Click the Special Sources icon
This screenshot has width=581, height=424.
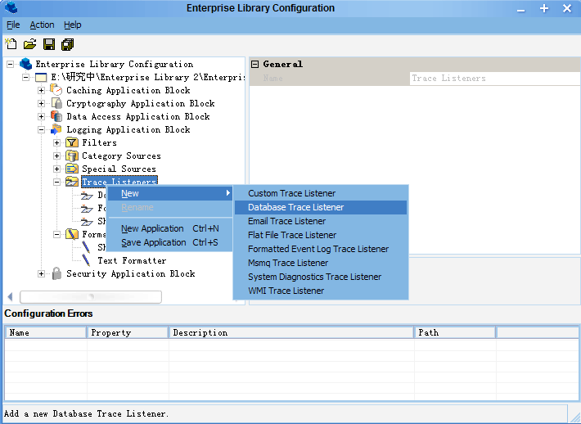[72, 169]
